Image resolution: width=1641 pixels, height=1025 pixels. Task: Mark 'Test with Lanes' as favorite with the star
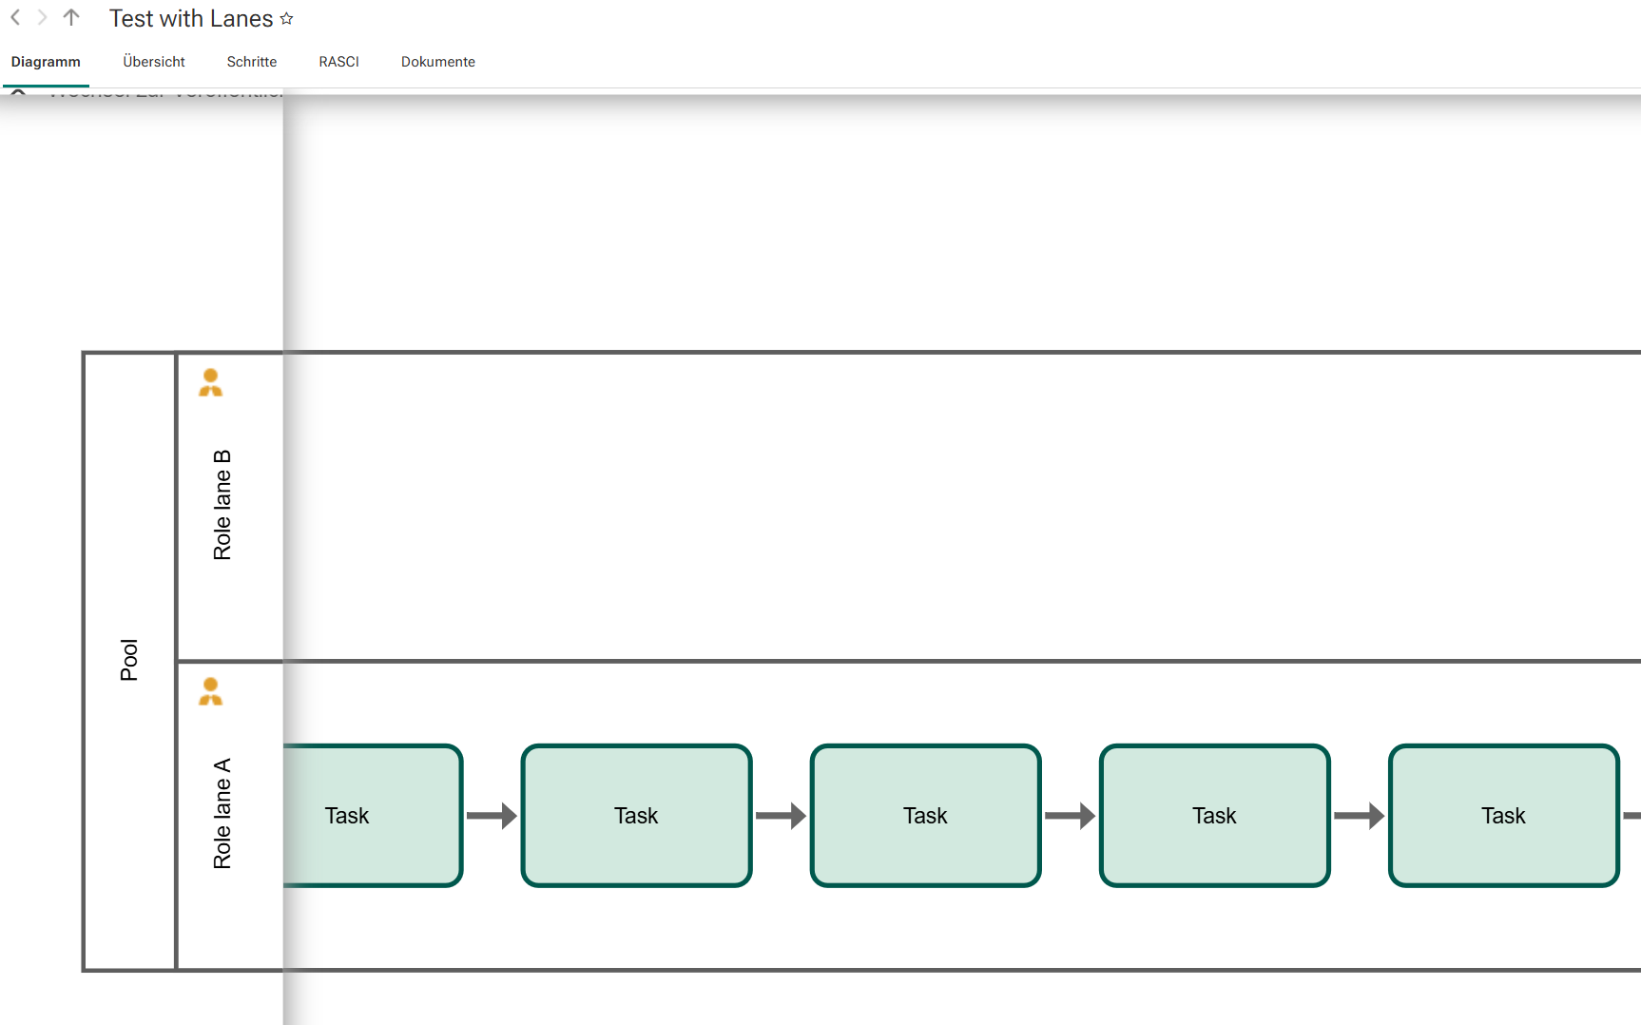point(287,19)
